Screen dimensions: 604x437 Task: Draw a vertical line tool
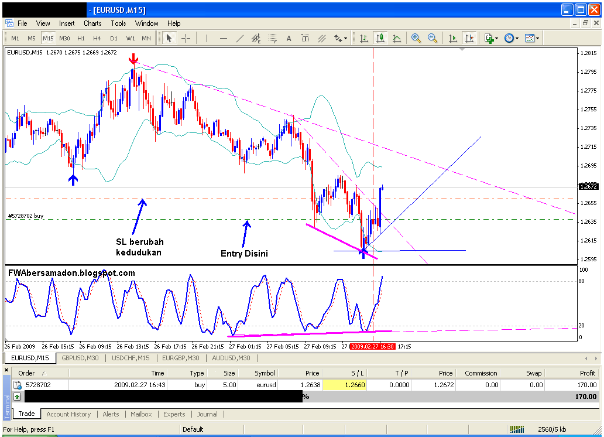click(x=207, y=38)
